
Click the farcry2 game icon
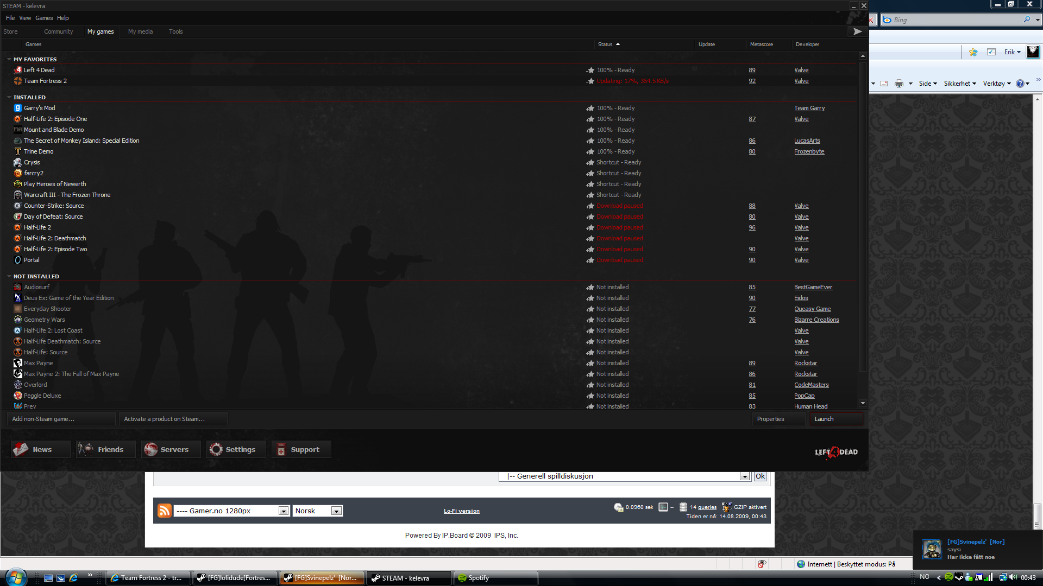tap(18, 173)
